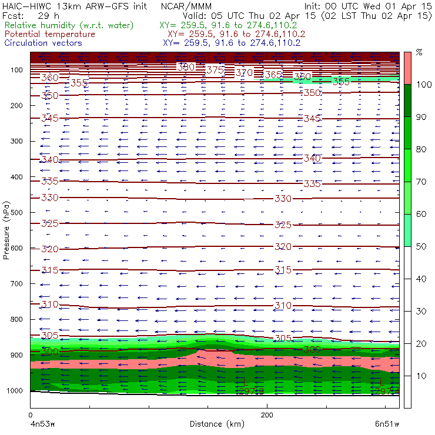Click the '800' hPa pressure axis tick

point(16,319)
